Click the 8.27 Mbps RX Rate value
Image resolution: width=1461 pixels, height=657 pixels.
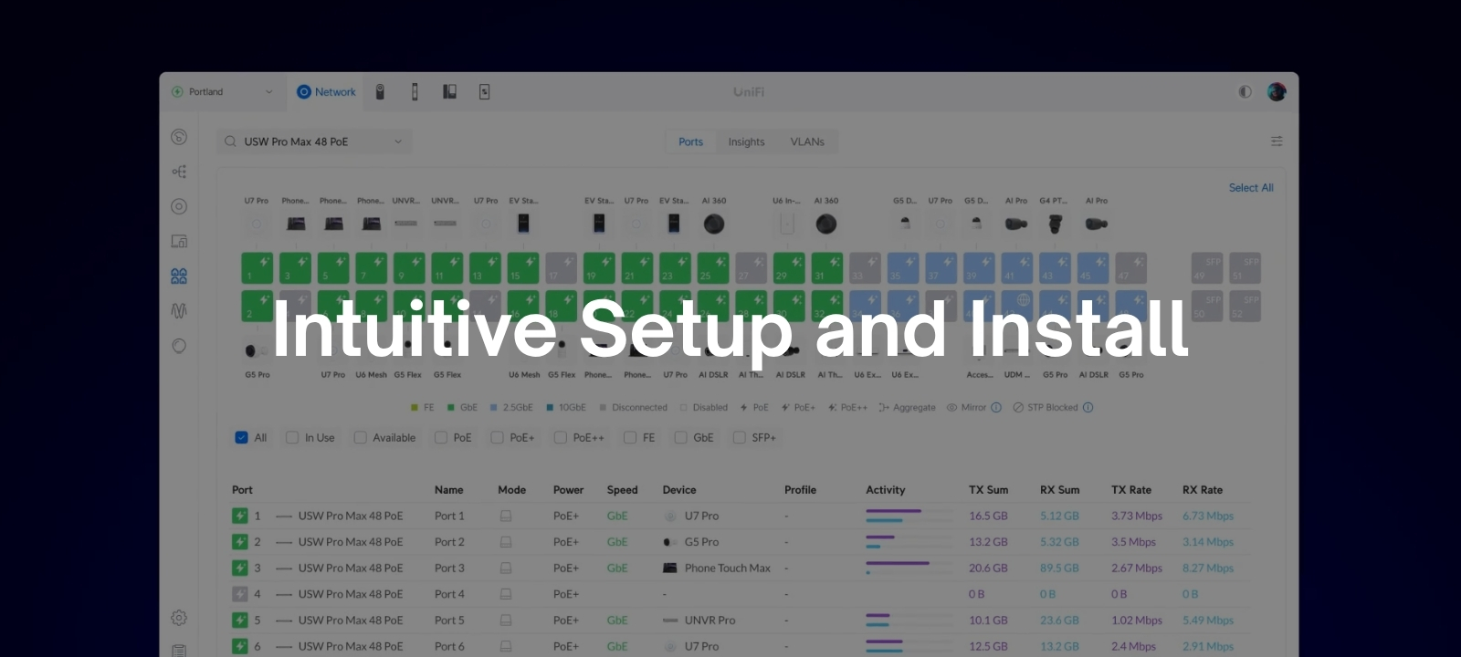1208,568
